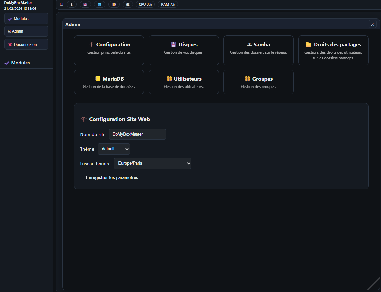The image size is (381, 292).
Task: Open the RAM 7% indicator
Action: 168,5
